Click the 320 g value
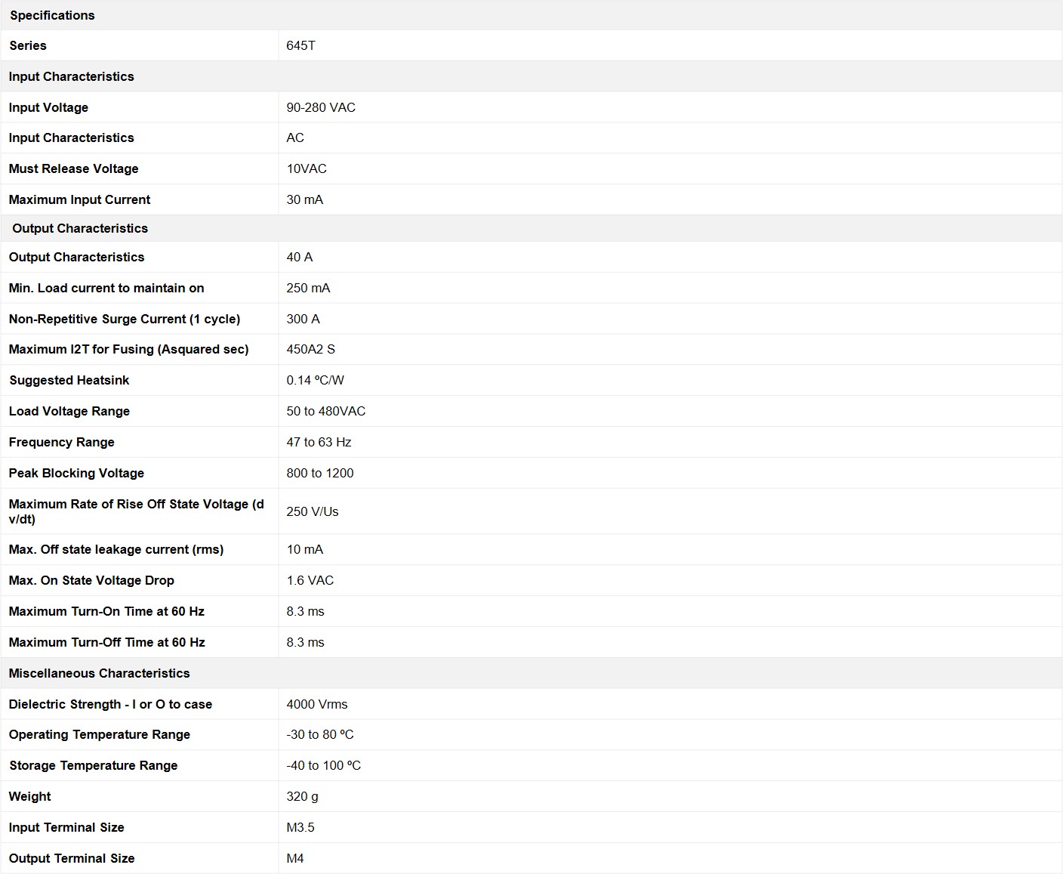Screen dimensions: 1063x874 (302, 796)
